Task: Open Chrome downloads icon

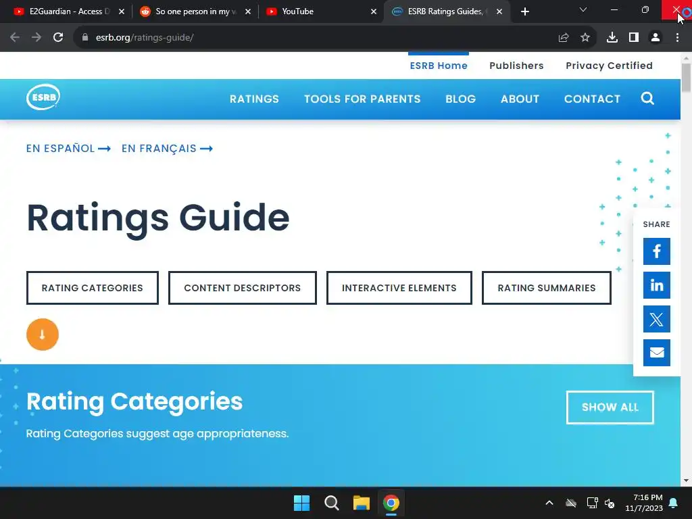Action: point(612,38)
